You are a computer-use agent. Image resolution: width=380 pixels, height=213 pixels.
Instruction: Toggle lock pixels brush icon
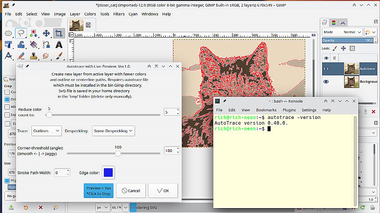334,48
